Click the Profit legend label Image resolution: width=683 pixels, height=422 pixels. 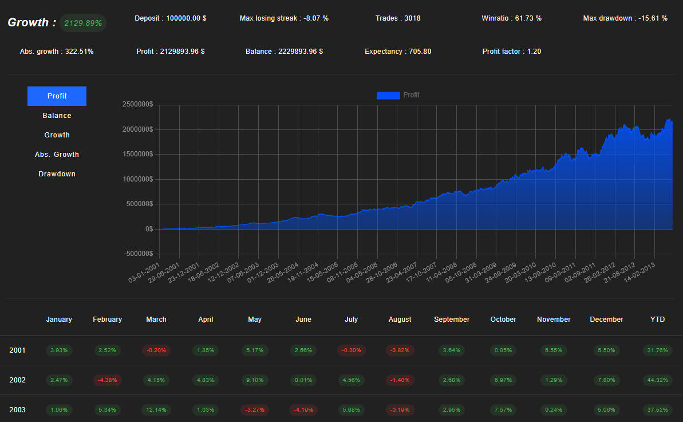(411, 95)
